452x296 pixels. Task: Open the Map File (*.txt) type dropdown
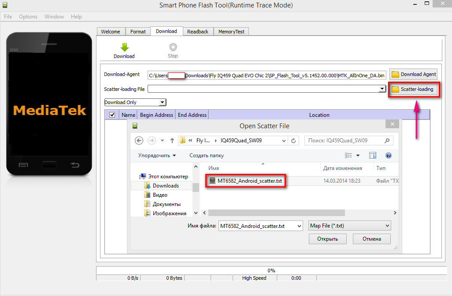pyautogui.click(x=388, y=226)
